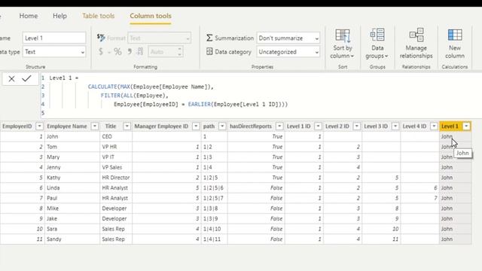Viewport: 482px width, 271px height.
Task: Open the Format Text dropdown
Action: [x=159, y=38]
